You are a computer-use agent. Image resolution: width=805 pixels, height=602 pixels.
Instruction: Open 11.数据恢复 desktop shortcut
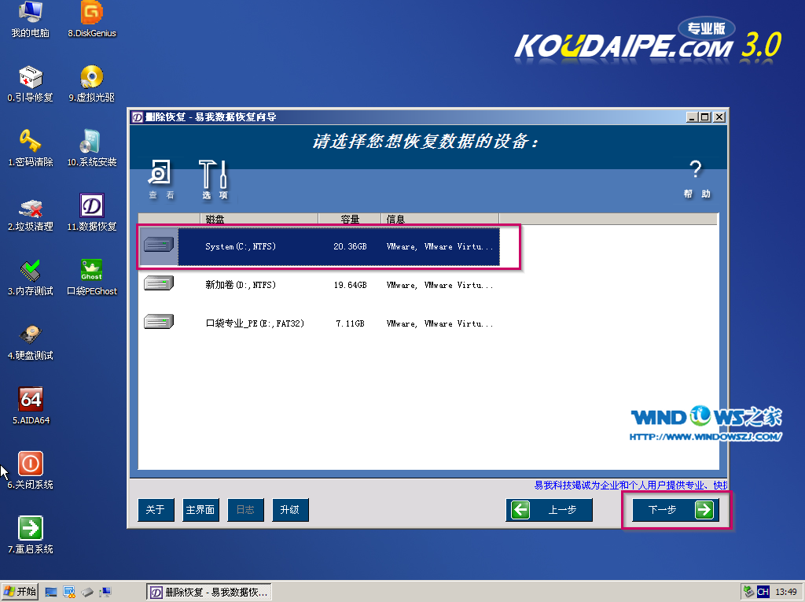pos(92,207)
